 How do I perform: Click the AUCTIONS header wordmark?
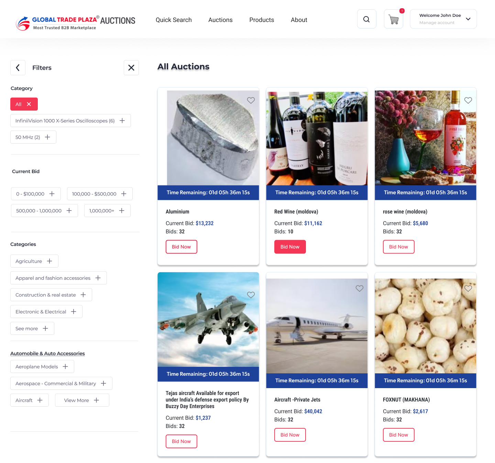tap(118, 21)
